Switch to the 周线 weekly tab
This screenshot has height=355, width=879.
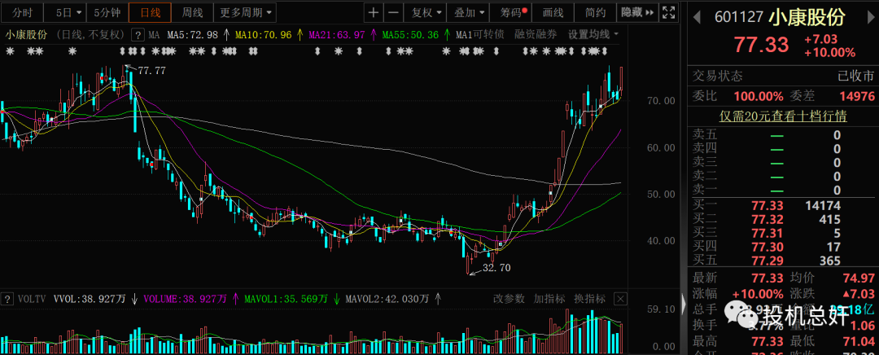coord(192,13)
